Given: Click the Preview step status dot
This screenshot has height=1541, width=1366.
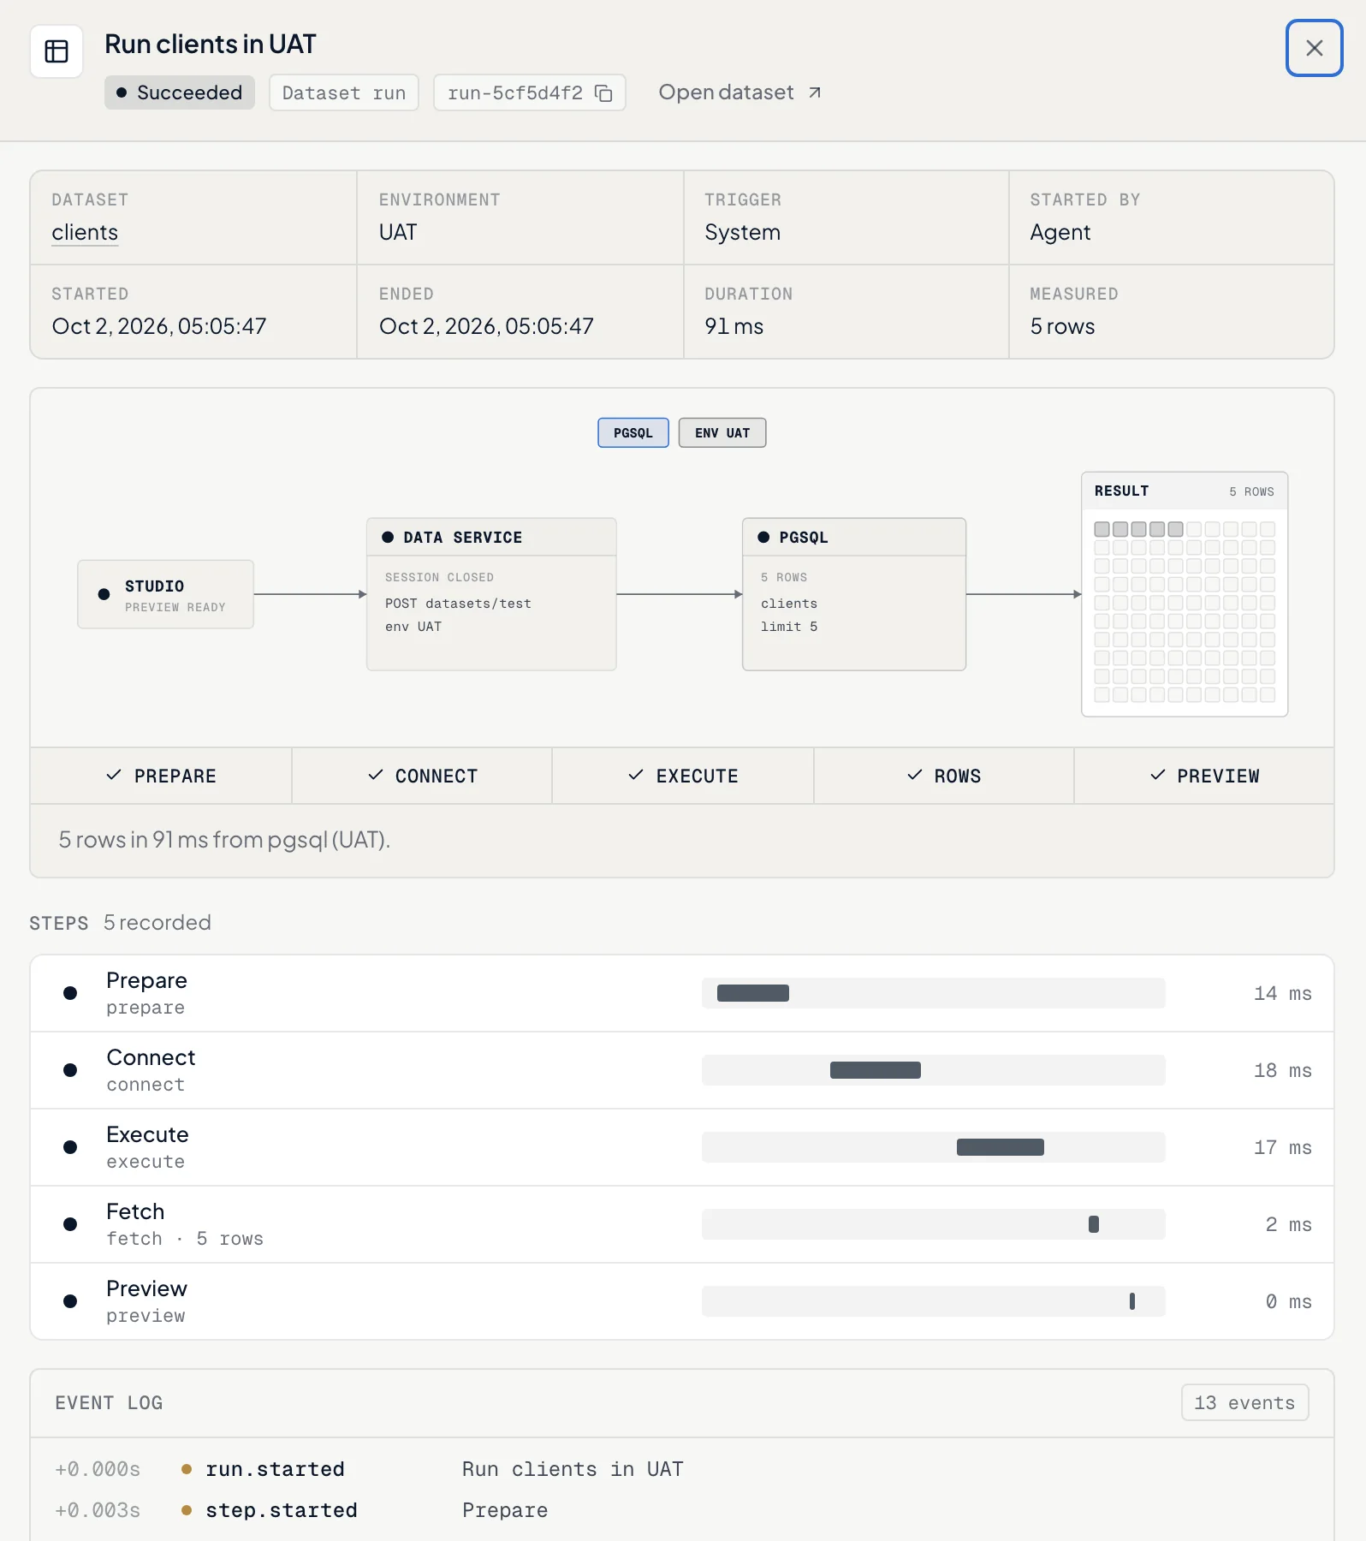Looking at the screenshot, I should click(x=70, y=1301).
